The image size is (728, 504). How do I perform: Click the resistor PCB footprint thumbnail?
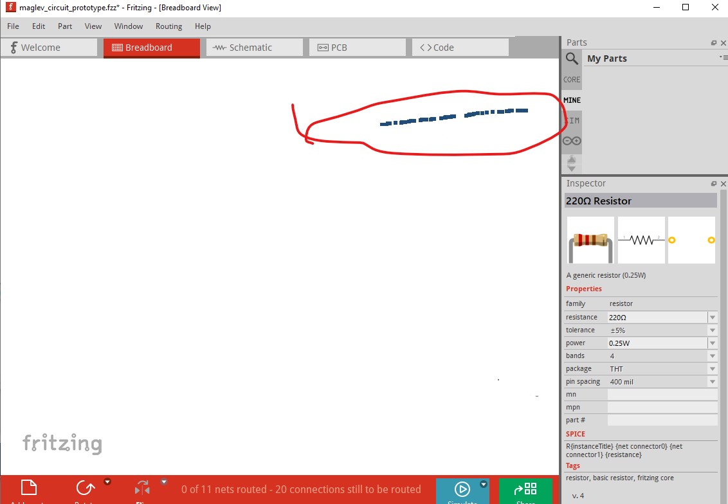coord(691,240)
